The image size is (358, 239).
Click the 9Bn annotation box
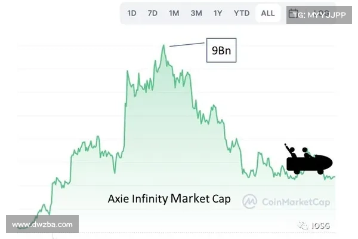pyautogui.click(x=221, y=50)
